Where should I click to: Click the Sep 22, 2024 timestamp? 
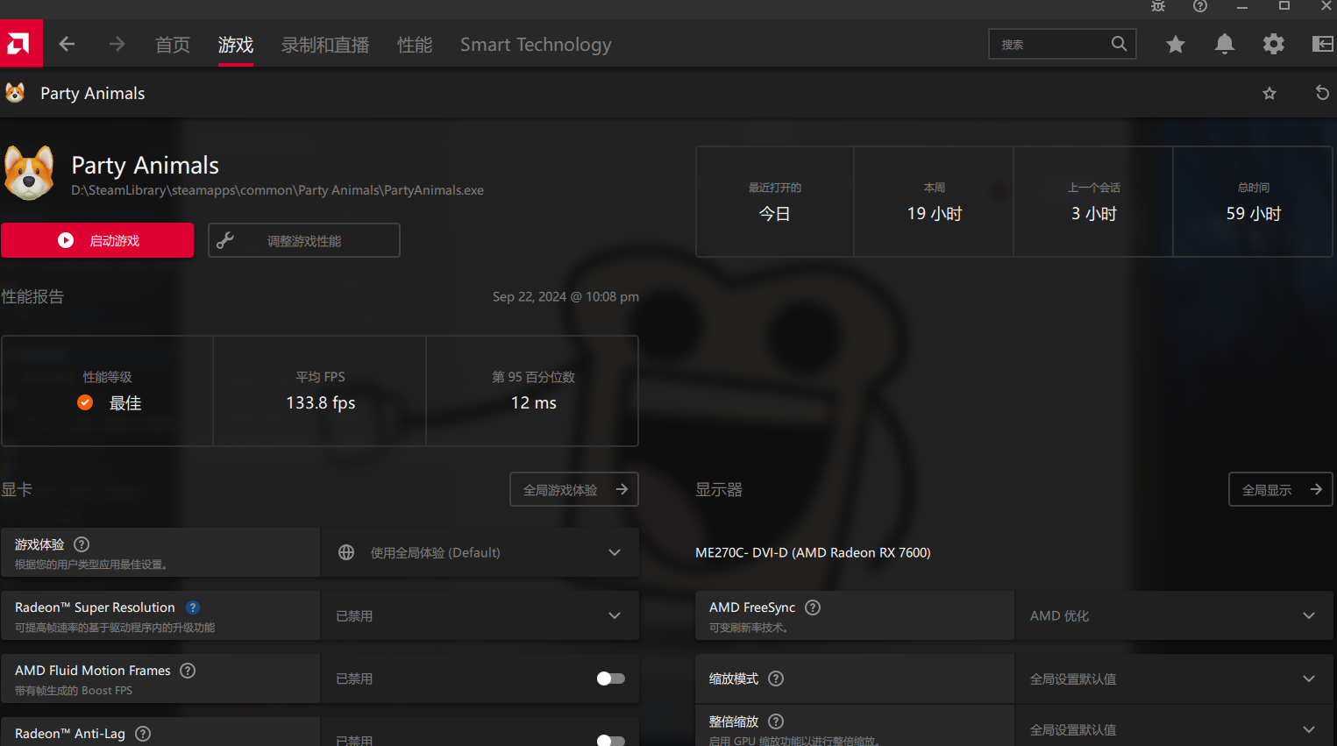pos(565,296)
